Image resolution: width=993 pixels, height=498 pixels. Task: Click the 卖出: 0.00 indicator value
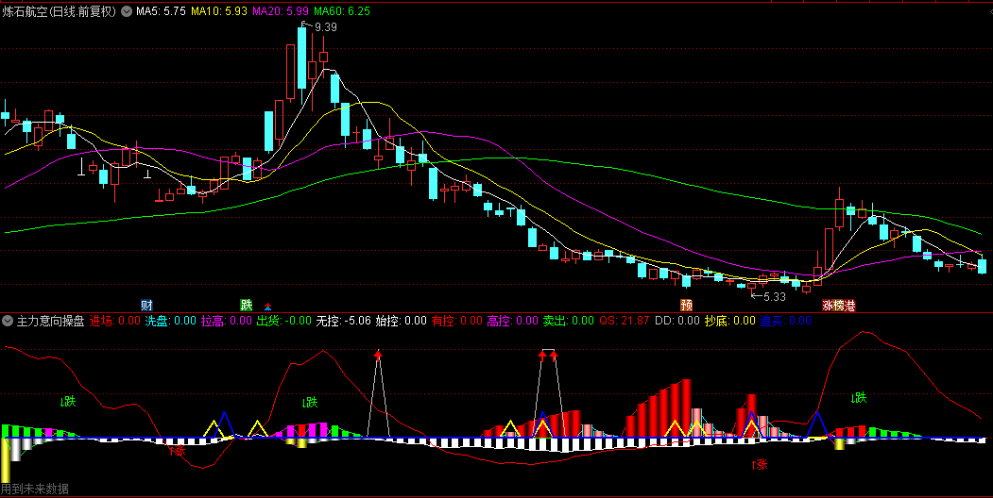[x=569, y=321]
